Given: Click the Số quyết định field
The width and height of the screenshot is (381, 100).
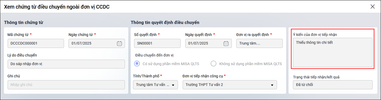Looking at the screenshot, I should click(157, 43).
